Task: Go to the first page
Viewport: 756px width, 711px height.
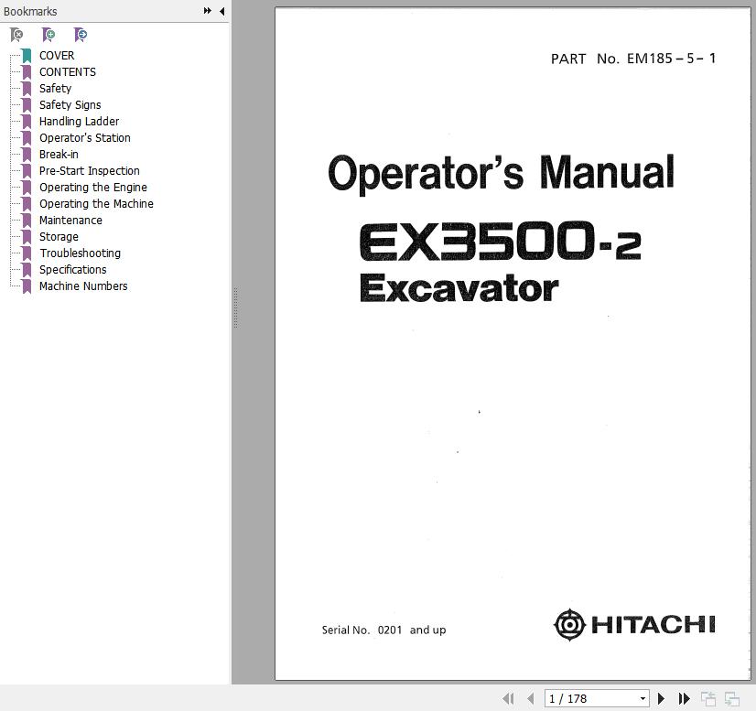Action: click(508, 698)
